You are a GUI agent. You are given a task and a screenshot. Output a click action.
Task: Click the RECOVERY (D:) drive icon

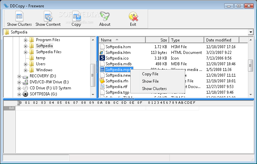25,76
